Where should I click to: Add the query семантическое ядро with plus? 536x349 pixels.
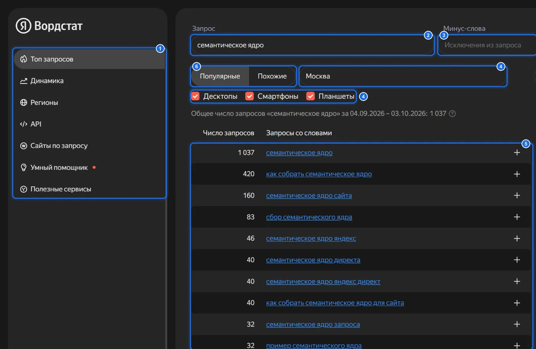pos(517,153)
